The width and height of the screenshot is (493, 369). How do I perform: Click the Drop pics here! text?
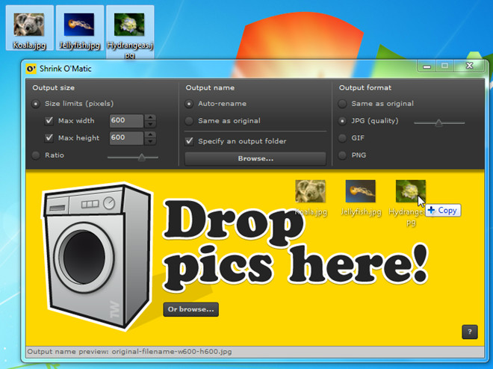(x=296, y=245)
